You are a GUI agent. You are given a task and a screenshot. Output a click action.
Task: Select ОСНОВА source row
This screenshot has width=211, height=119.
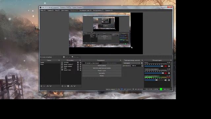pyautogui.click(x=71, y=62)
